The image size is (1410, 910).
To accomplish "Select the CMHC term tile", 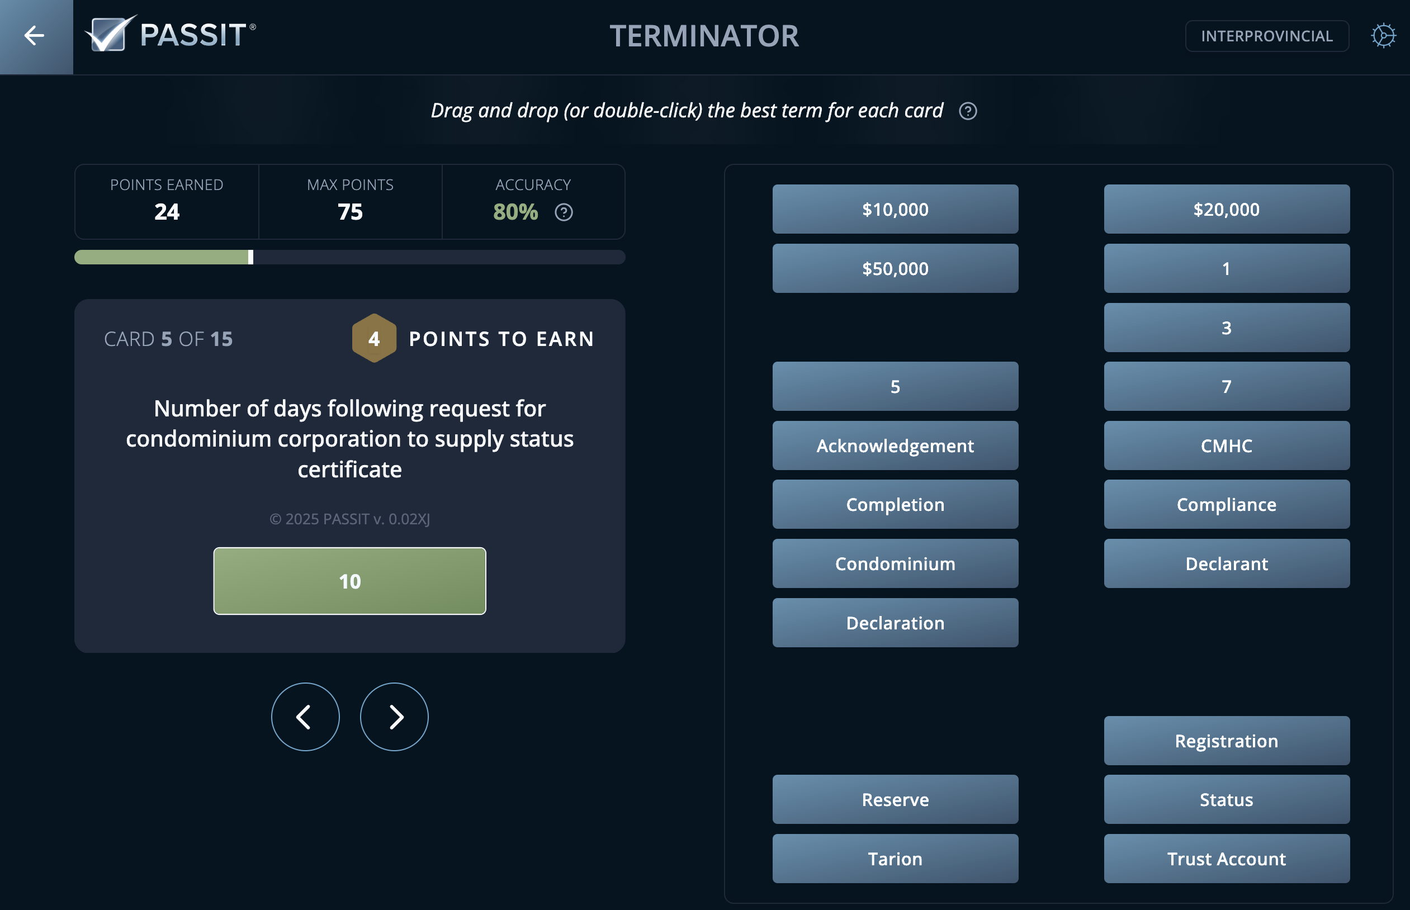I will [x=1227, y=445].
